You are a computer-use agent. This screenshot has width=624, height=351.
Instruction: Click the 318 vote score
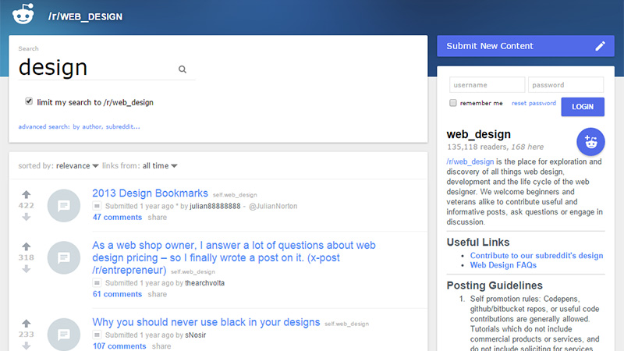coord(27,257)
